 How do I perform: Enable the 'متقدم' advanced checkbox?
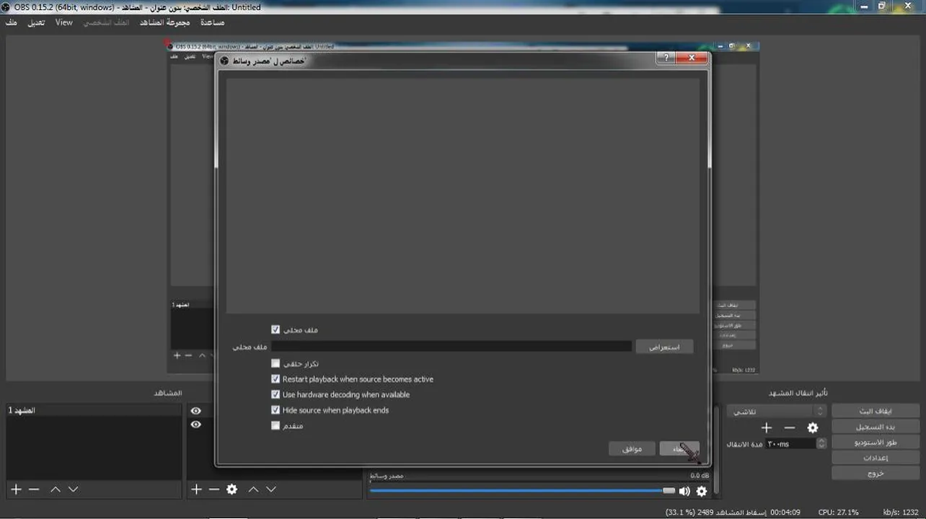pos(275,426)
